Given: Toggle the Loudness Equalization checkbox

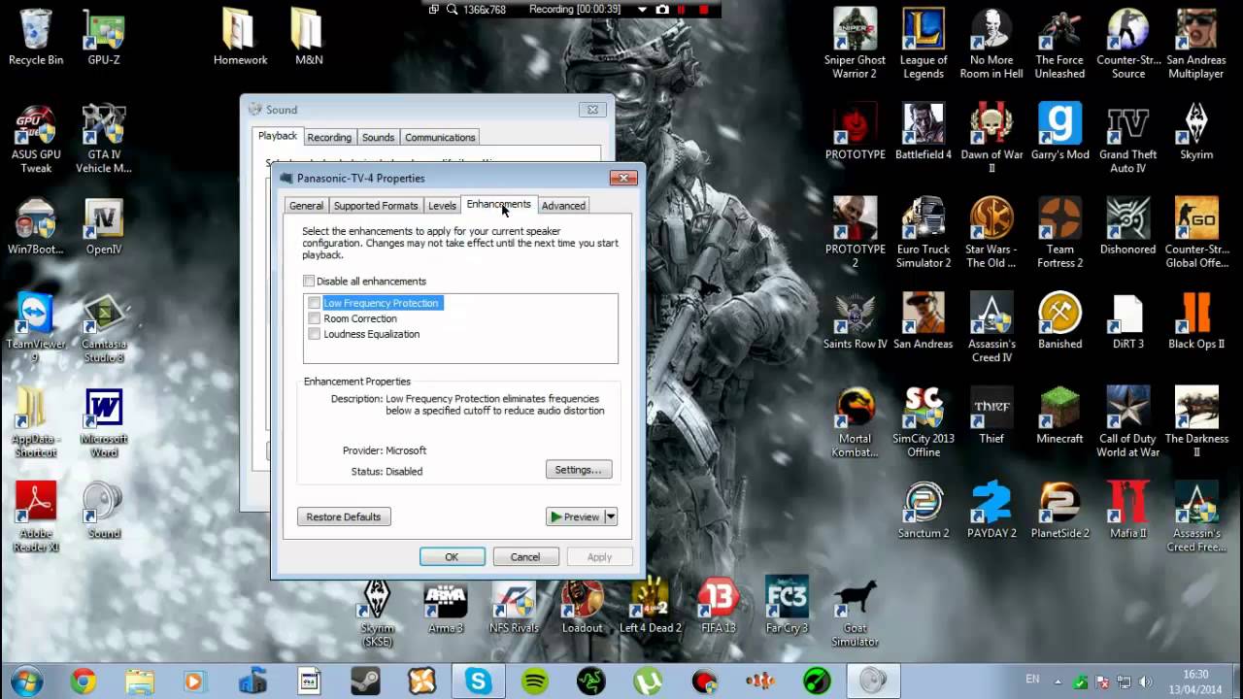Looking at the screenshot, I should click(314, 334).
